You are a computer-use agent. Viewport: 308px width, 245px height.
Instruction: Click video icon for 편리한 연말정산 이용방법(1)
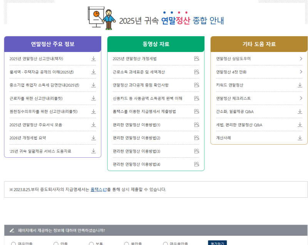[x=196, y=125]
